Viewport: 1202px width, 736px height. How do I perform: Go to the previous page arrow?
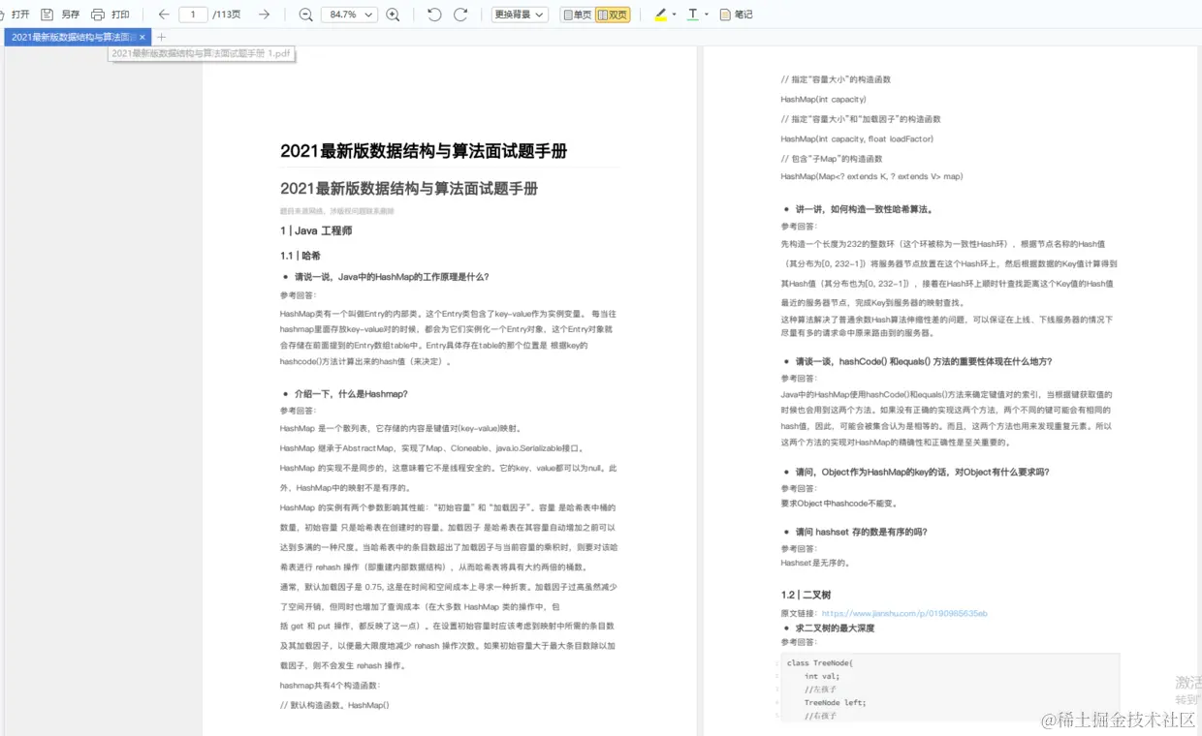click(164, 15)
